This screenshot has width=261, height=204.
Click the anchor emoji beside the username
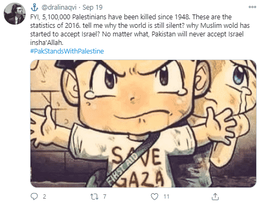34,7
